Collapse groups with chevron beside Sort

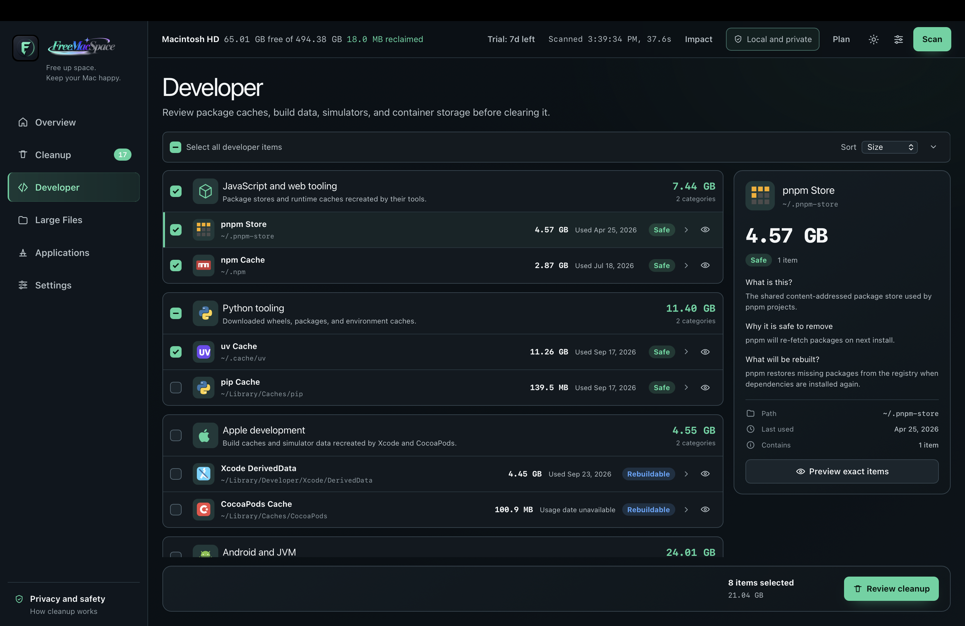point(933,147)
